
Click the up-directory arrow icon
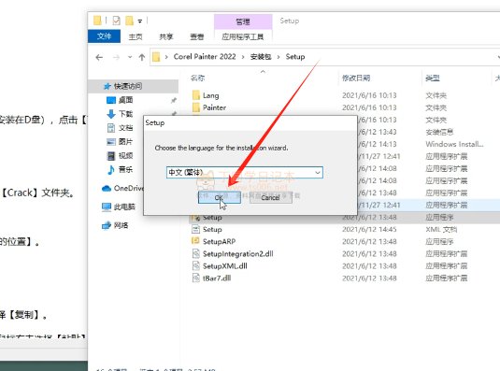pyautogui.click(x=142, y=57)
